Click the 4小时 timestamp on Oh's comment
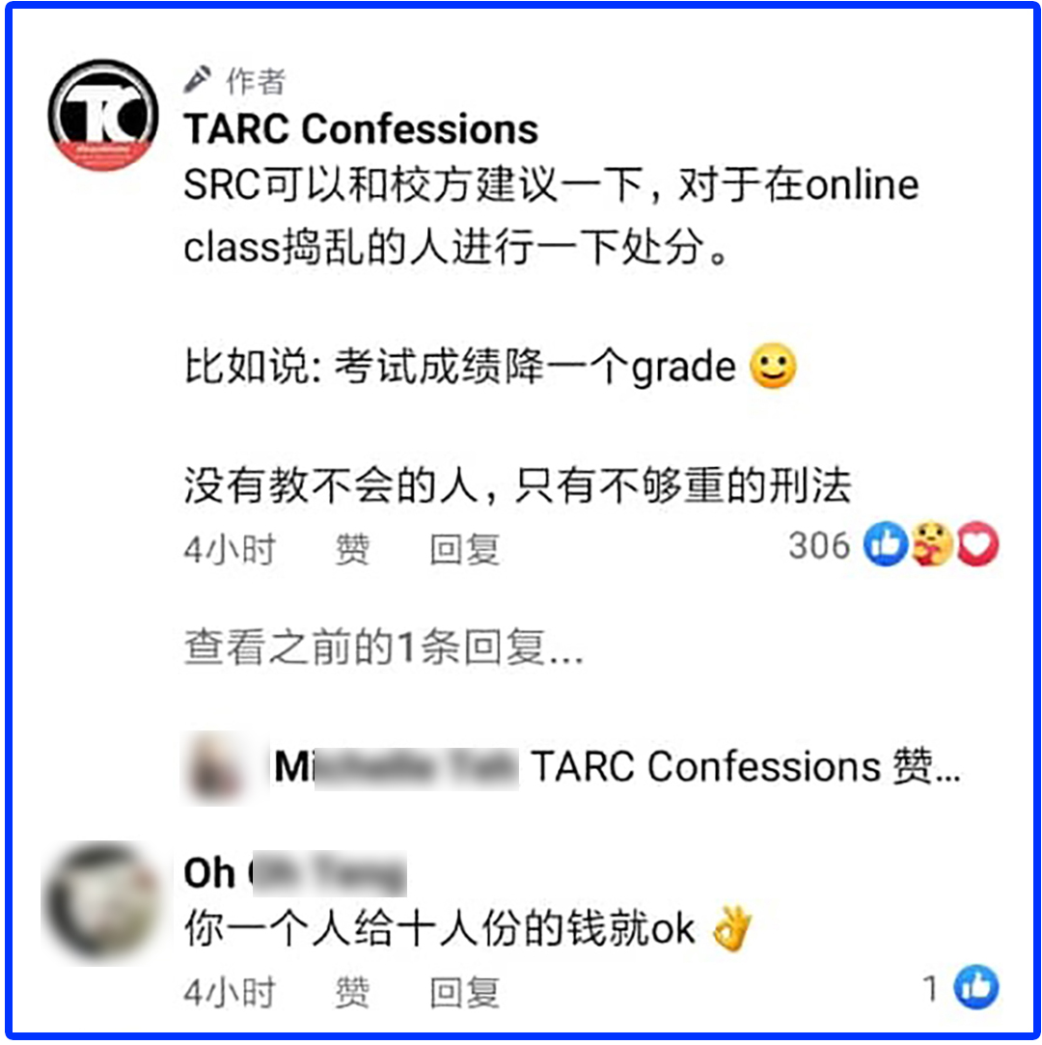1042x1045 pixels. click(x=230, y=992)
